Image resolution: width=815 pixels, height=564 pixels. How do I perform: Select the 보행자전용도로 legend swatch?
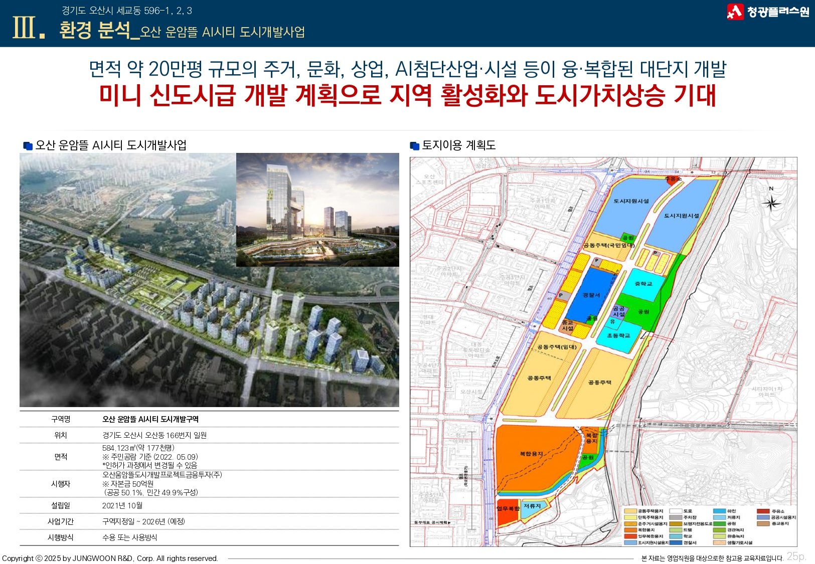click(676, 524)
